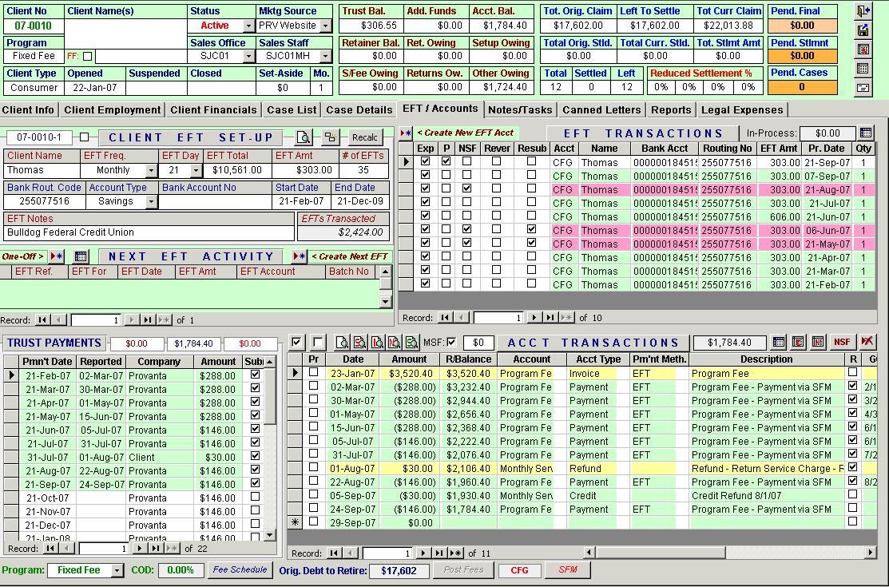Click the new-record icon before Create New EFT Acct
This screenshot has width=889, height=587.
click(x=406, y=133)
